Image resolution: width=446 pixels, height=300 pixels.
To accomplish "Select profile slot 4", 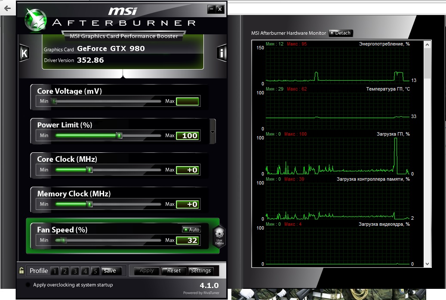I will pos(85,271).
